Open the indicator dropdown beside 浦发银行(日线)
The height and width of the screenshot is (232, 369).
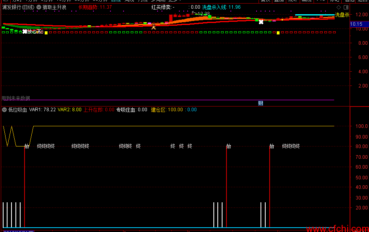[x=39, y=7]
